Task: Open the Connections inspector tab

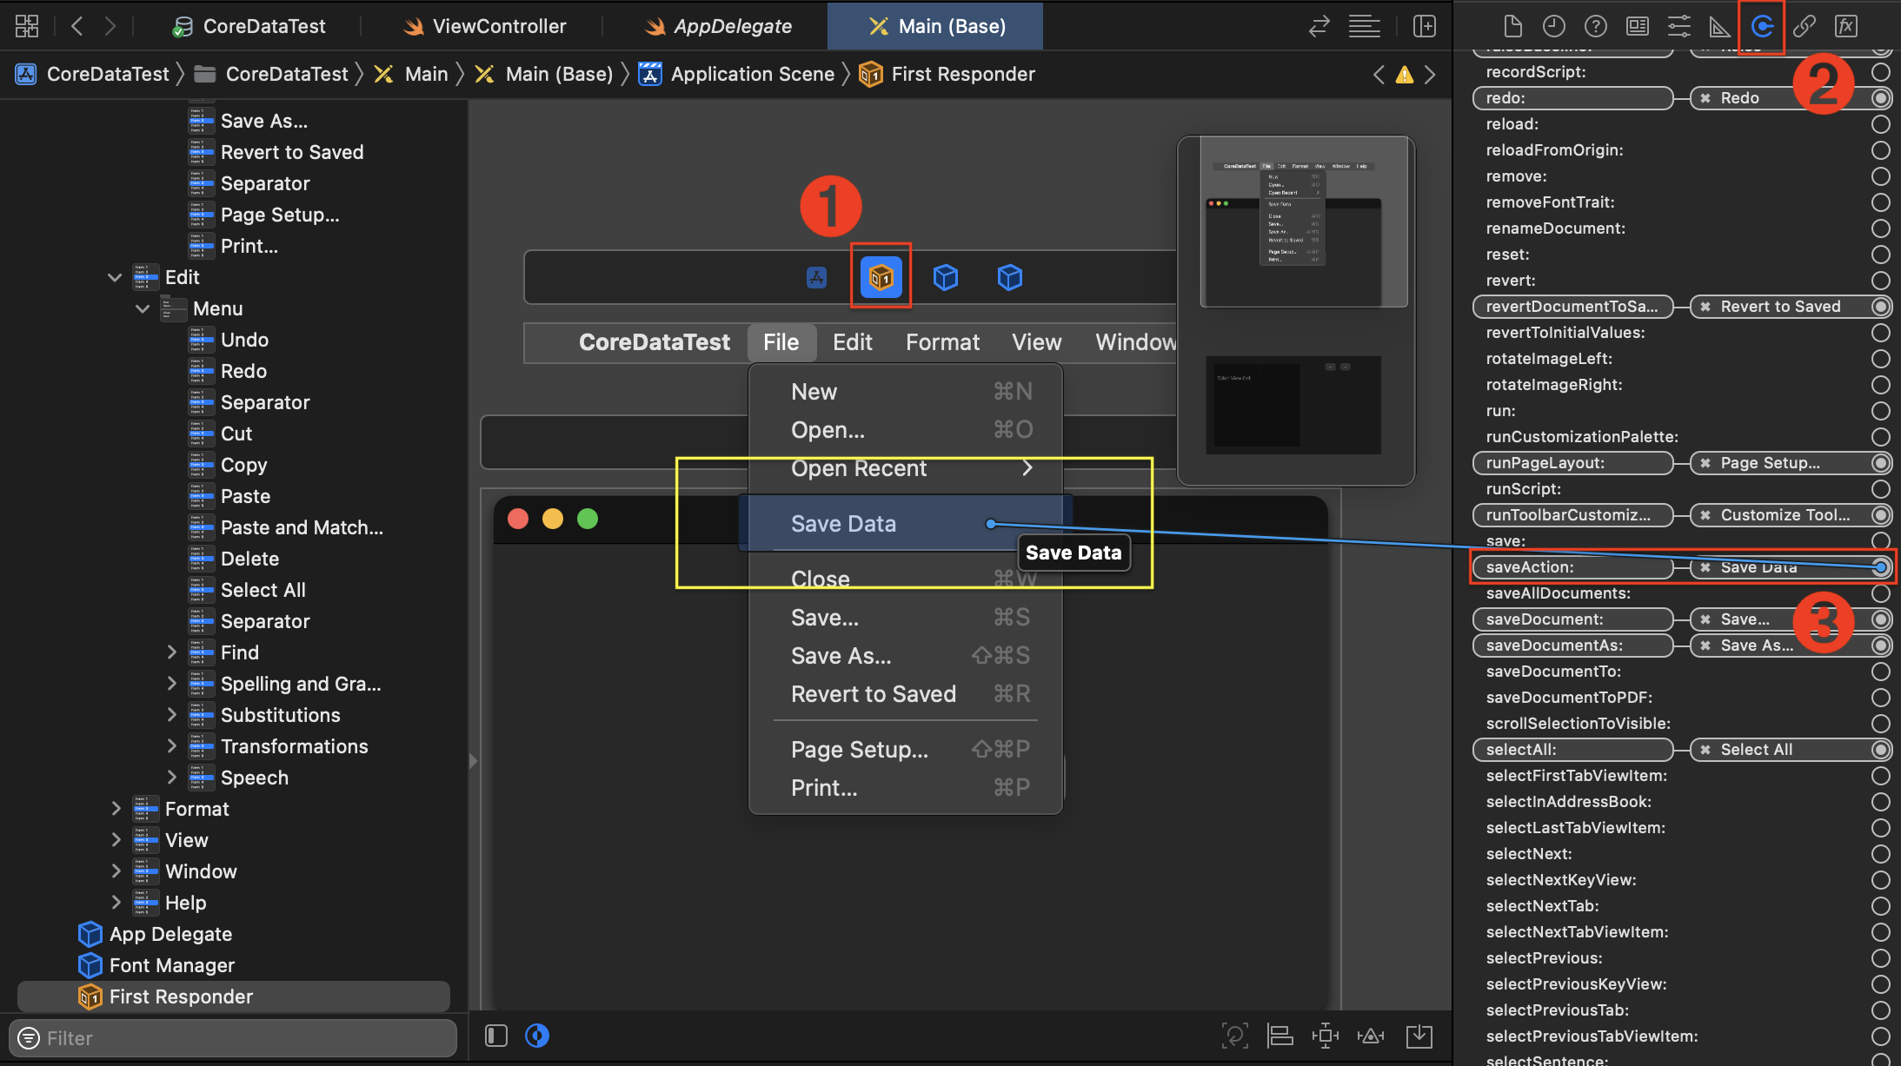Action: click(x=1762, y=27)
